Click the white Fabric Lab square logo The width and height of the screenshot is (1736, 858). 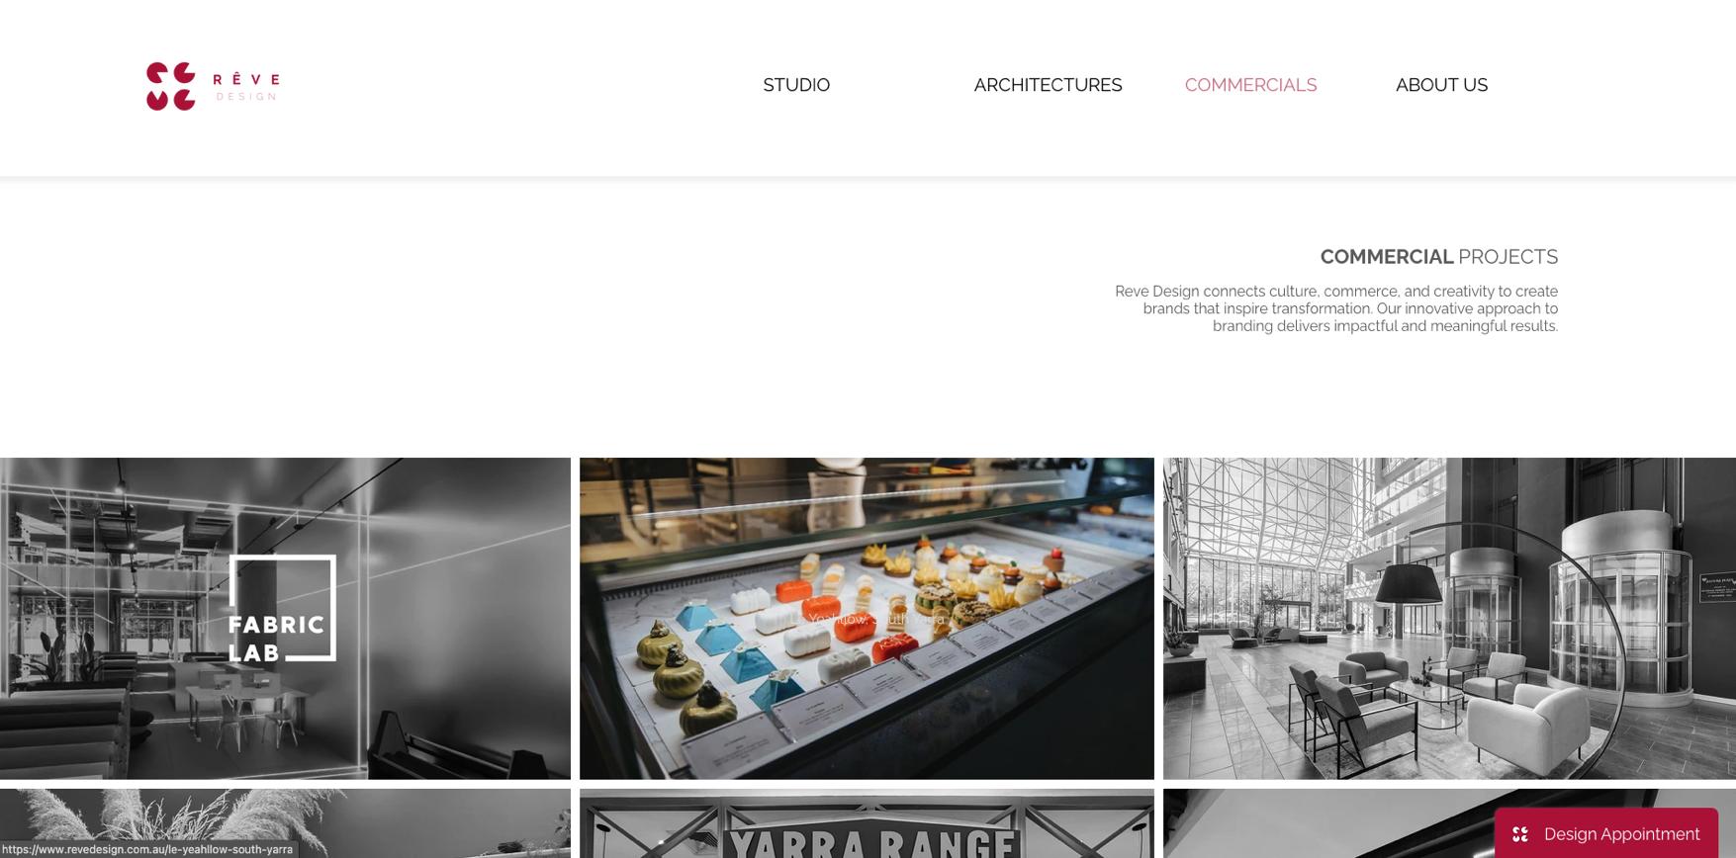pos(282,608)
